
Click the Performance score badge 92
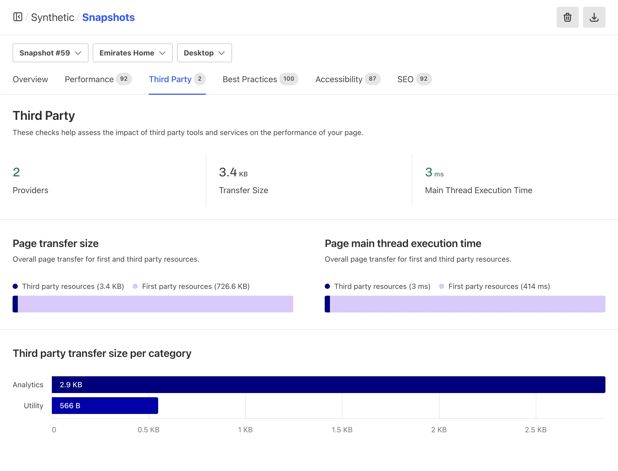(x=124, y=79)
